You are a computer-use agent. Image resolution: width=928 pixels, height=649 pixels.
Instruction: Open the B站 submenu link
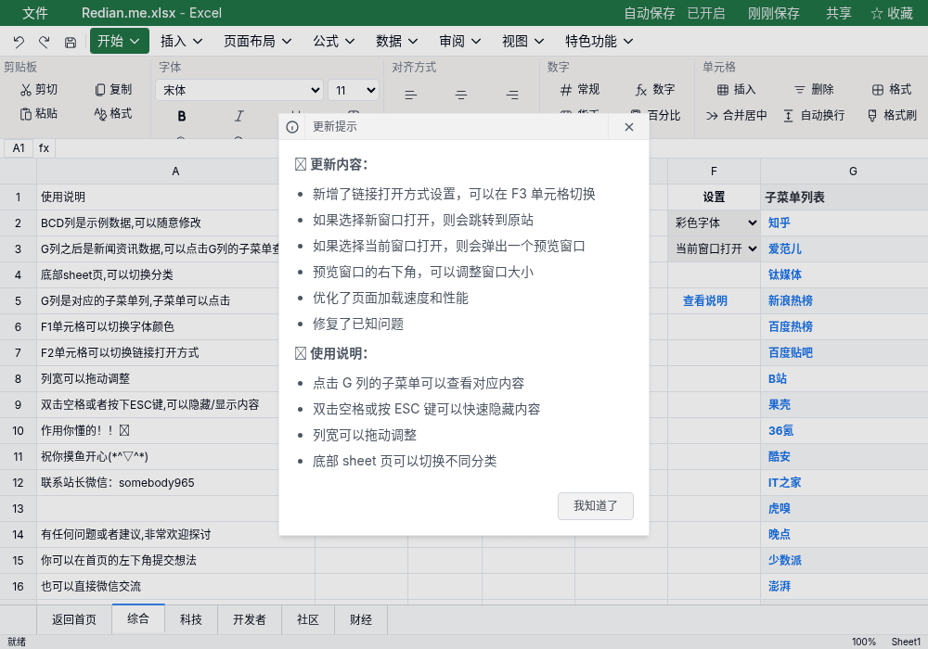(777, 379)
